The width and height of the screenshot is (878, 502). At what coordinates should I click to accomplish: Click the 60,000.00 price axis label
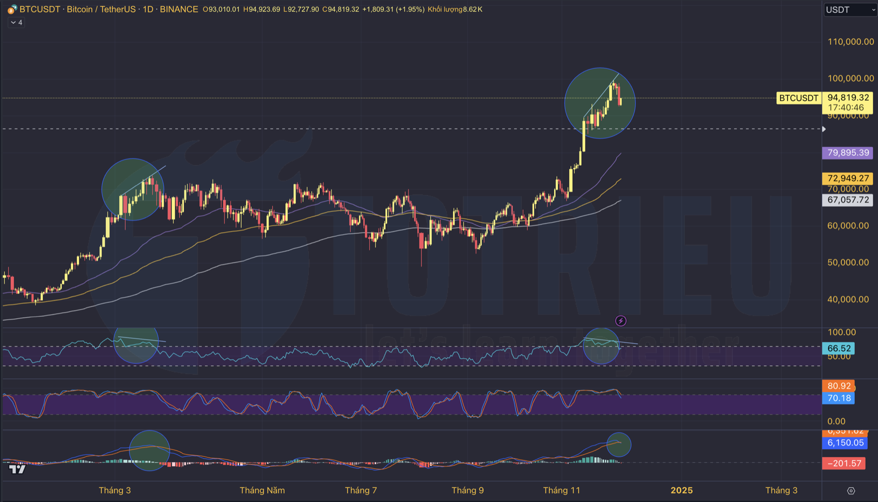coord(848,225)
